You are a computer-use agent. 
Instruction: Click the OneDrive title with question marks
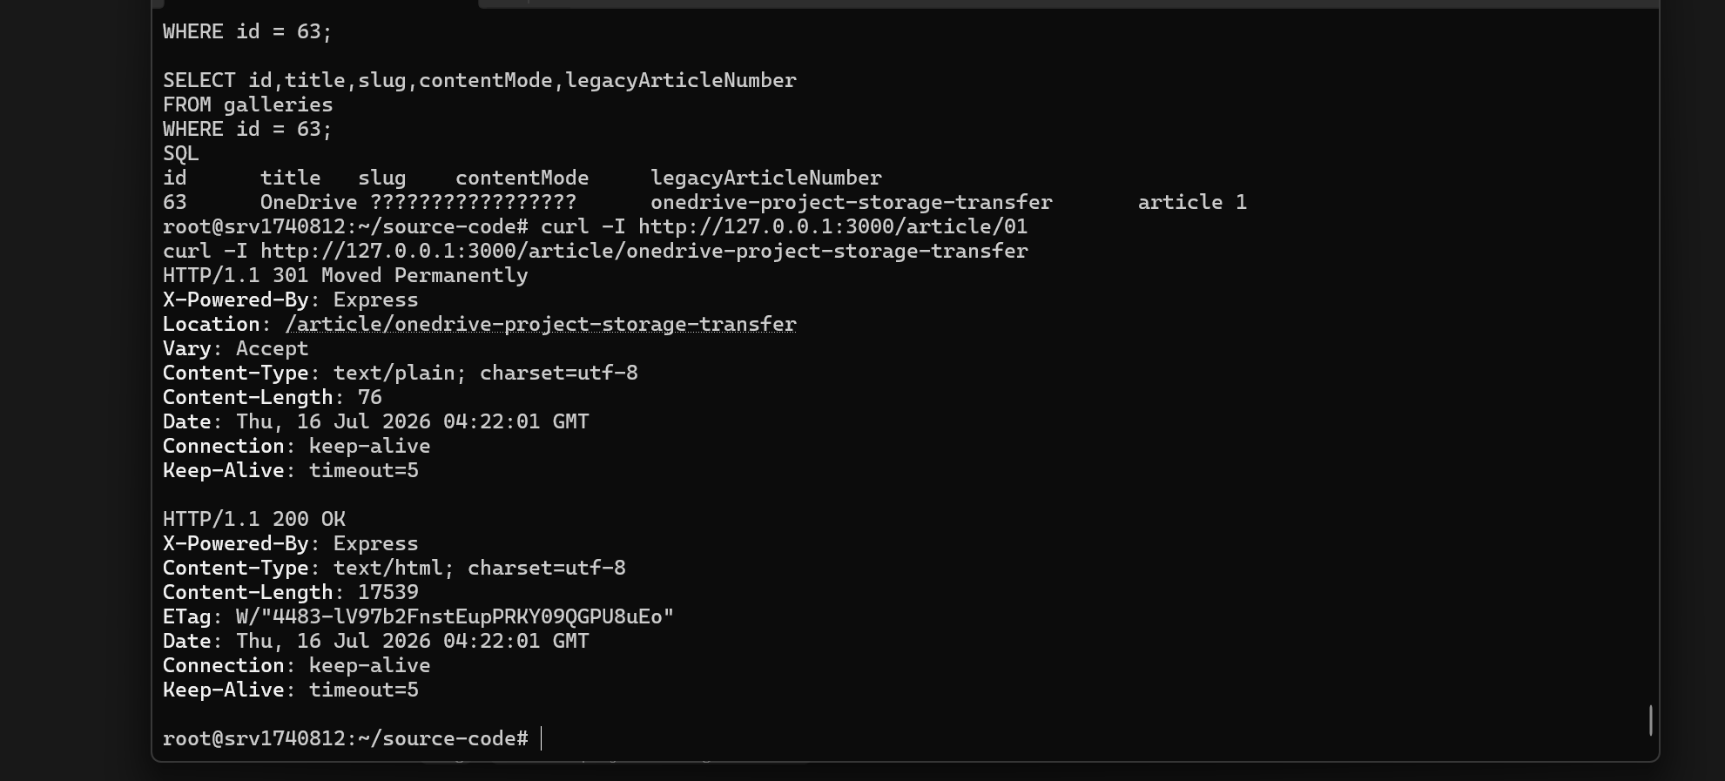418,202
